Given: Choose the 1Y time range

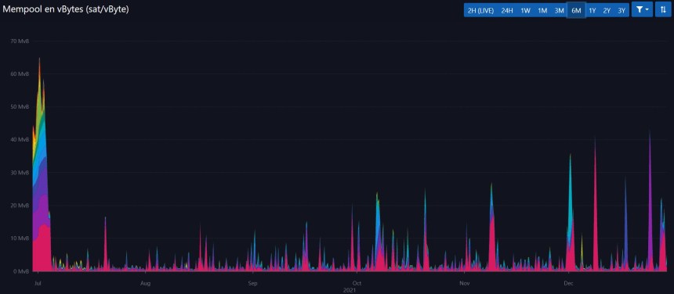Looking at the screenshot, I should (592, 10).
